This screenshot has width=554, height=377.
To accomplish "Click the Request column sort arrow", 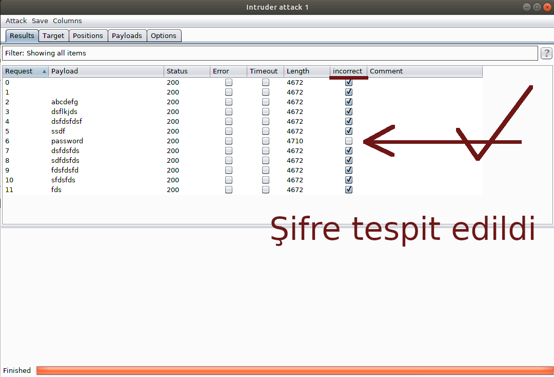I will 44,71.
